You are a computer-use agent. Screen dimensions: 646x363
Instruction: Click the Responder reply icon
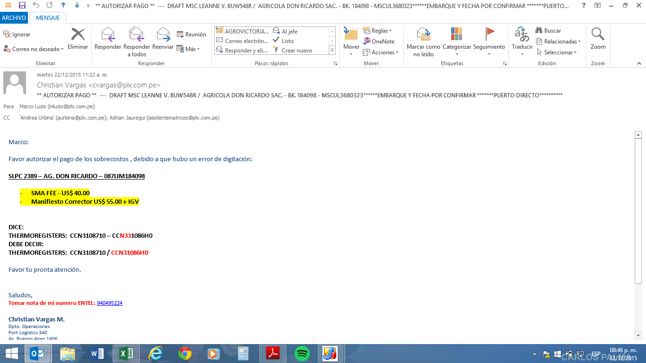108,35
